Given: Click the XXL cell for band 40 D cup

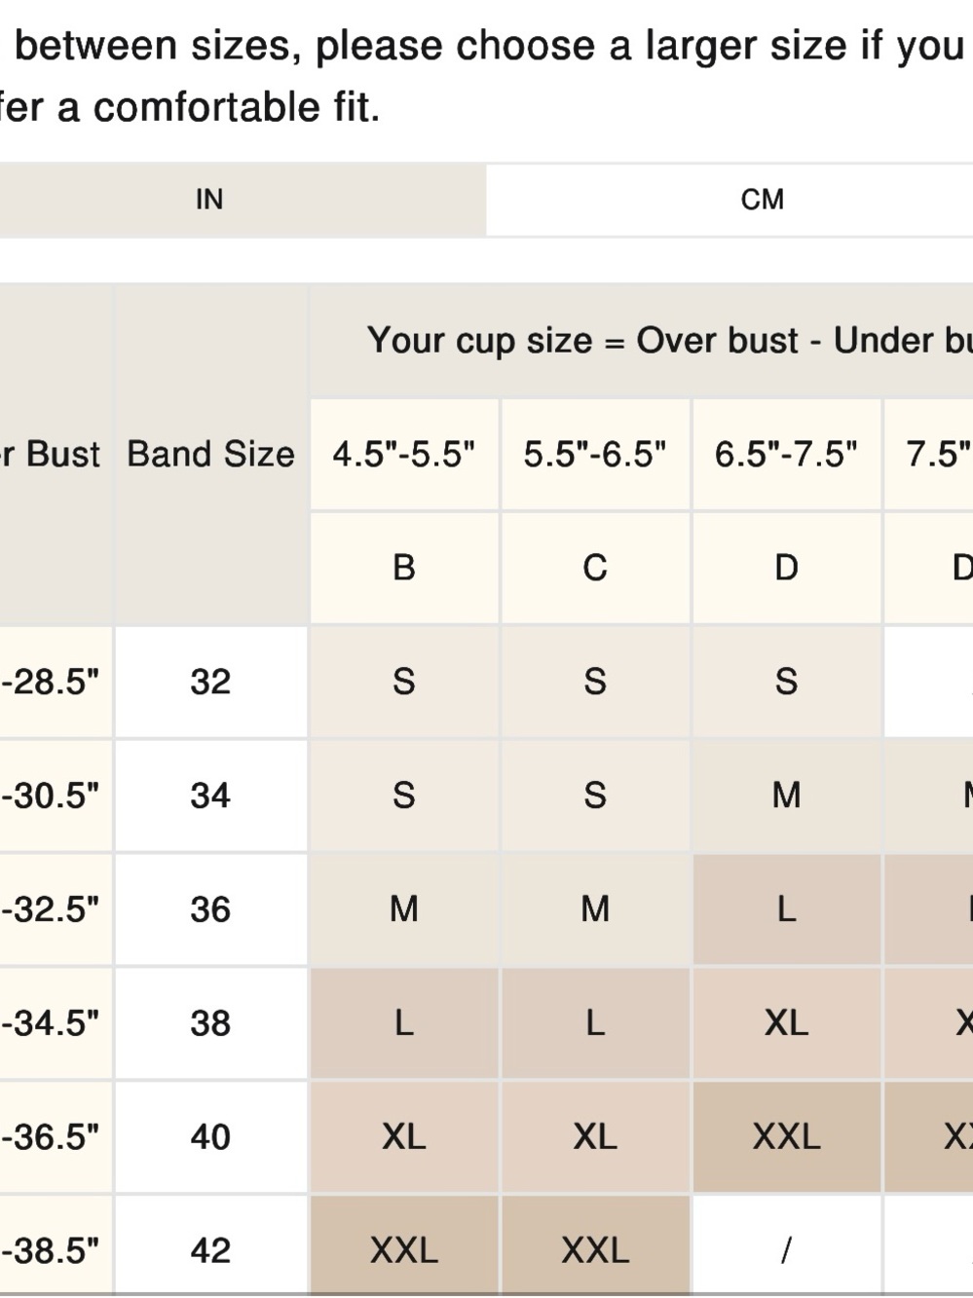Looking at the screenshot, I should tap(786, 1137).
